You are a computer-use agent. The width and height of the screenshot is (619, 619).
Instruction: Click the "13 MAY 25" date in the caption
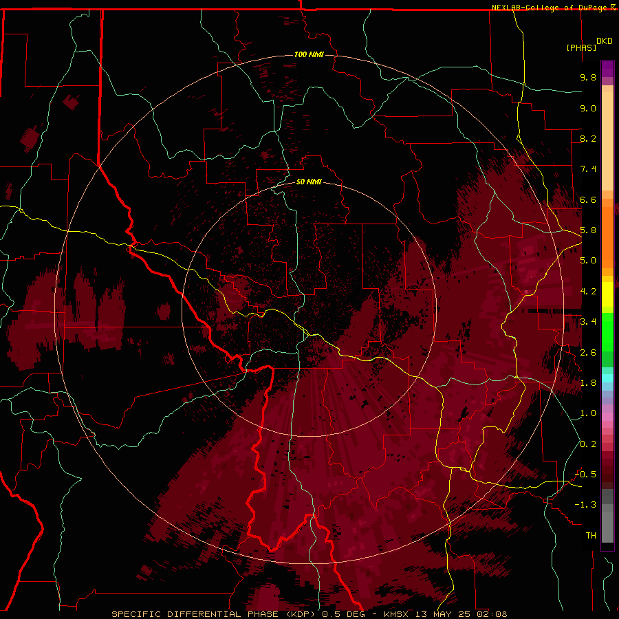442,614
